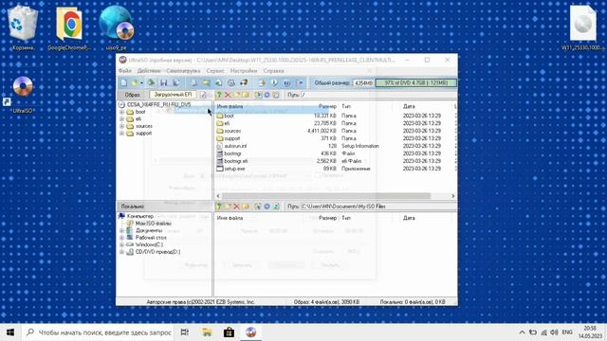607x341 pixels.
Task: Click the taskbar search box
Action: [x=99, y=332]
